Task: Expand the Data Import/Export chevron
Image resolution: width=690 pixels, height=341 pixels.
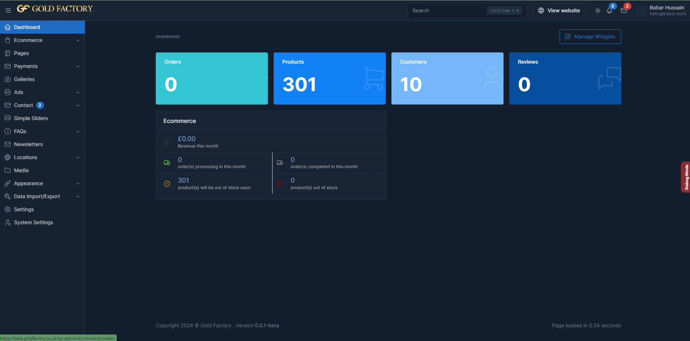Action: pyautogui.click(x=78, y=197)
